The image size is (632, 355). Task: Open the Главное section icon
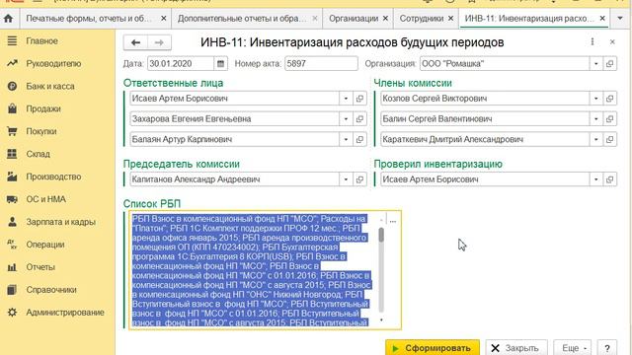tap(12, 41)
